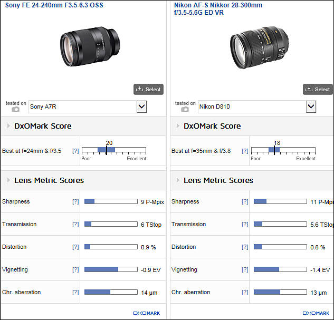Click the Nikon DxOMark score bar showing 18
The width and height of the screenshot is (334, 320).
point(283,150)
